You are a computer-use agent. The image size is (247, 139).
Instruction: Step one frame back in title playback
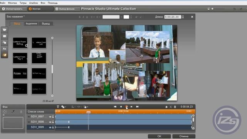[121, 107]
